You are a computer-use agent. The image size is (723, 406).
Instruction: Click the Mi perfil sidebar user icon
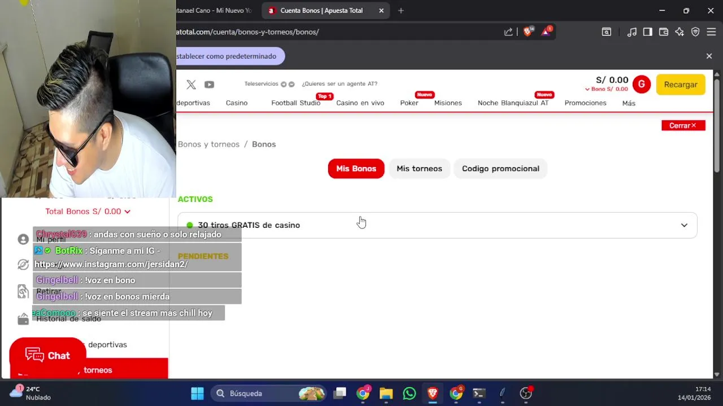click(23, 239)
